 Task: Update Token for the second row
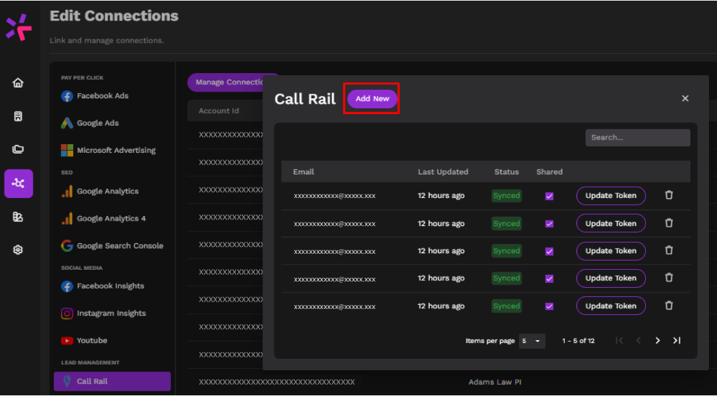coord(611,223)
